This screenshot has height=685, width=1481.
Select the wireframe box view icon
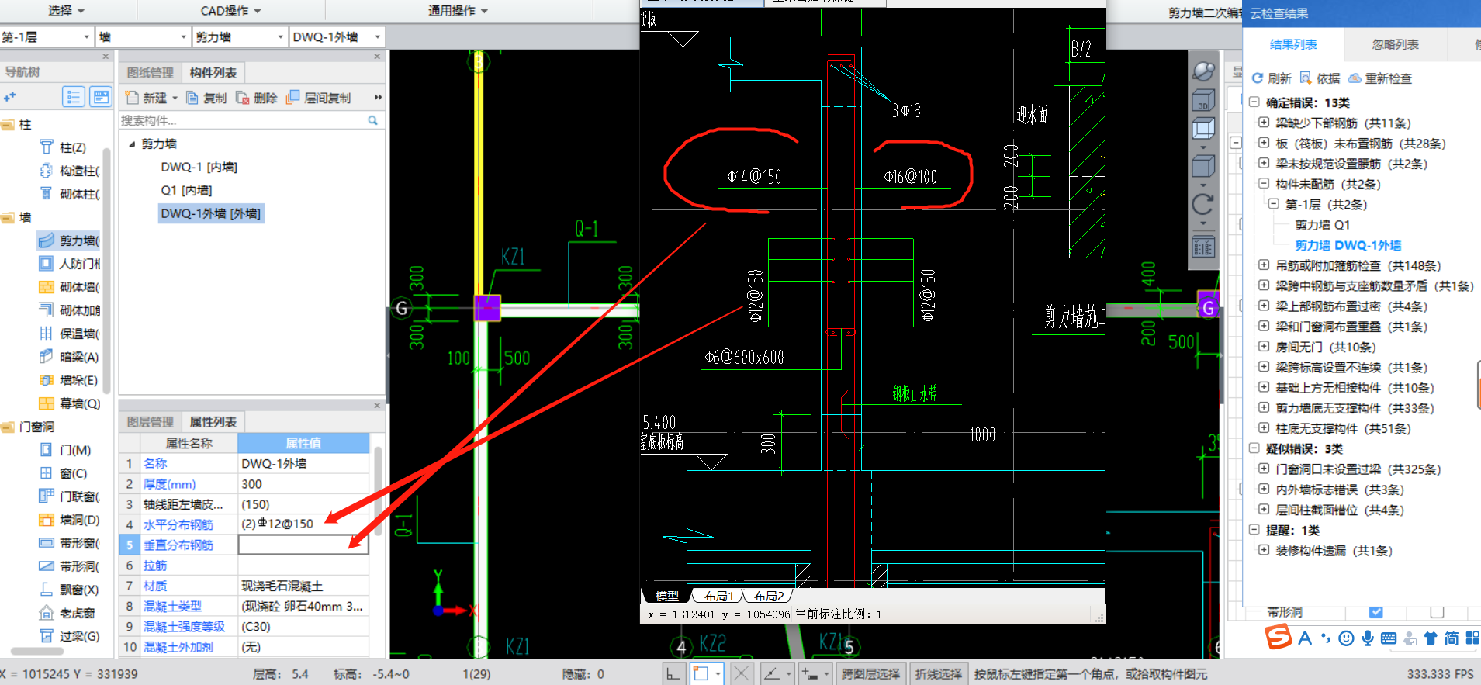click(1202, 129)
